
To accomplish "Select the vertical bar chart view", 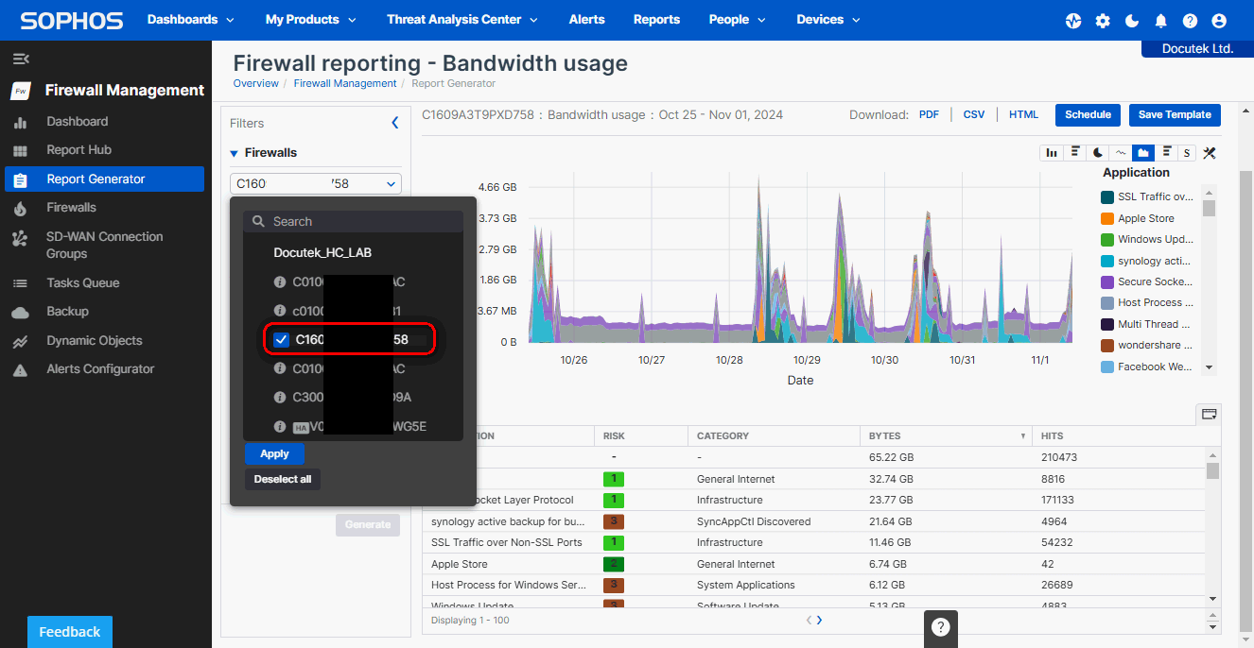I will click(1051, 153).
